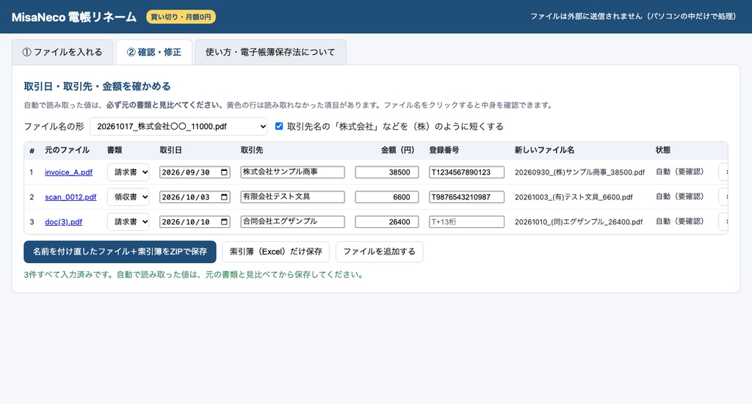Click status 自動（要確認） in invoice_A.pdf row
This screenshot has width=752, height=404.
tap(679, 172)
